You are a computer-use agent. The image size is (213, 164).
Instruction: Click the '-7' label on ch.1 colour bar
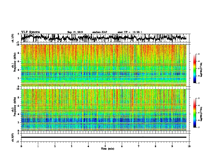click(198, 83)
